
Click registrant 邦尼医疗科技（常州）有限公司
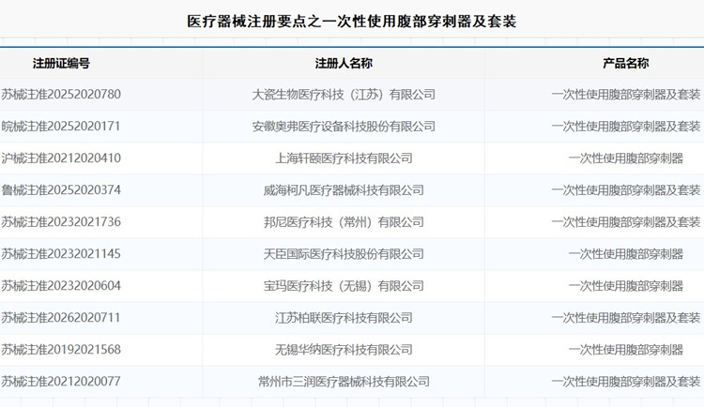pyautogui.click(x=344, y=221)
